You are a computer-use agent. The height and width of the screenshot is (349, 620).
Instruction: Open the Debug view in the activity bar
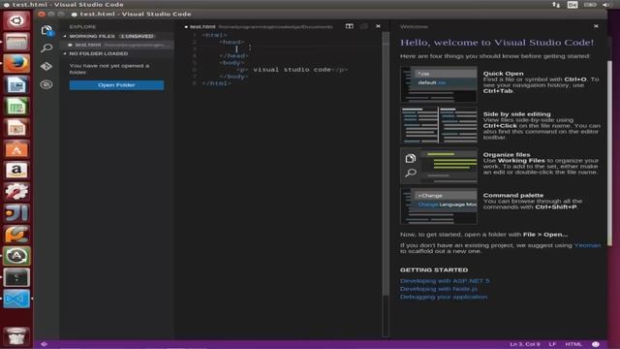tap(46, 84)
